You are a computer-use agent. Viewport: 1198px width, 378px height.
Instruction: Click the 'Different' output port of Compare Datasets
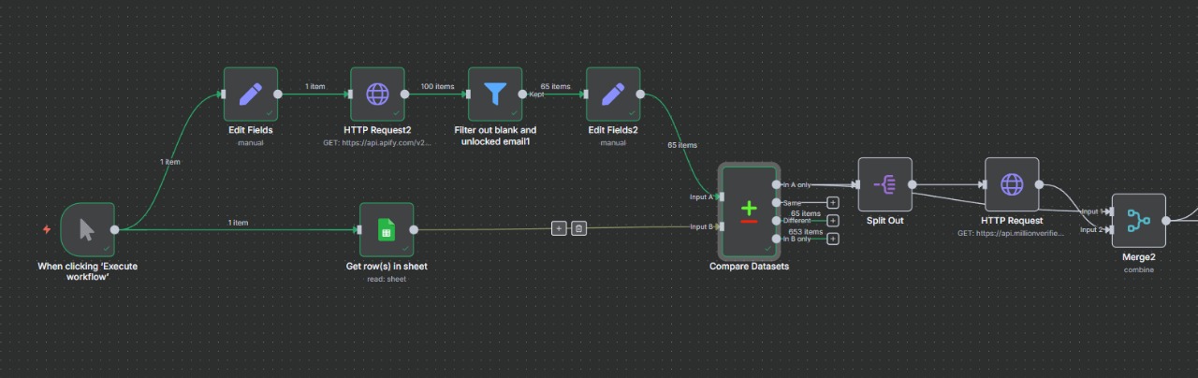click(777, 221)
